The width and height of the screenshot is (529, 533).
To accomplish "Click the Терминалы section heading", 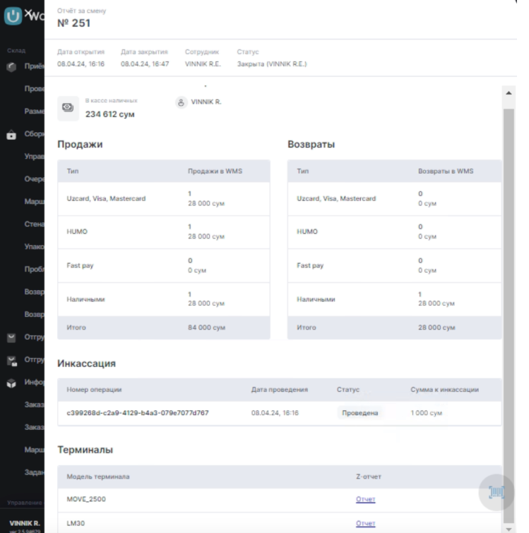I will tap(85, 450).
